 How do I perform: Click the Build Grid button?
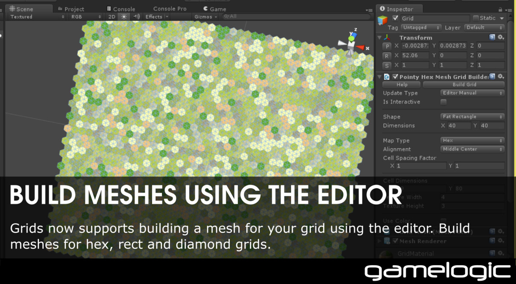[464, 85]
